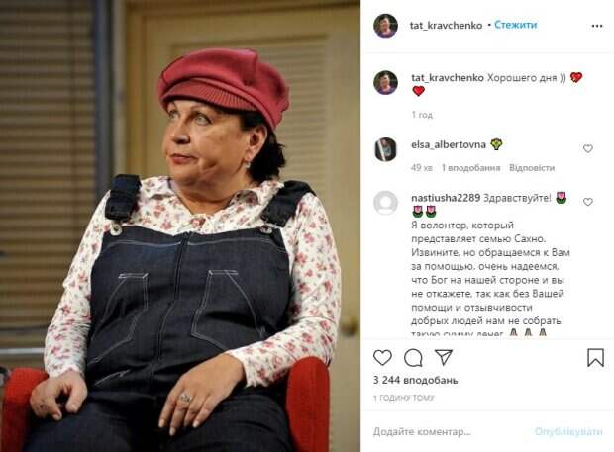614x452 pixels.
Task: Visit the nastiusha2289 username link
Action: 446,198
